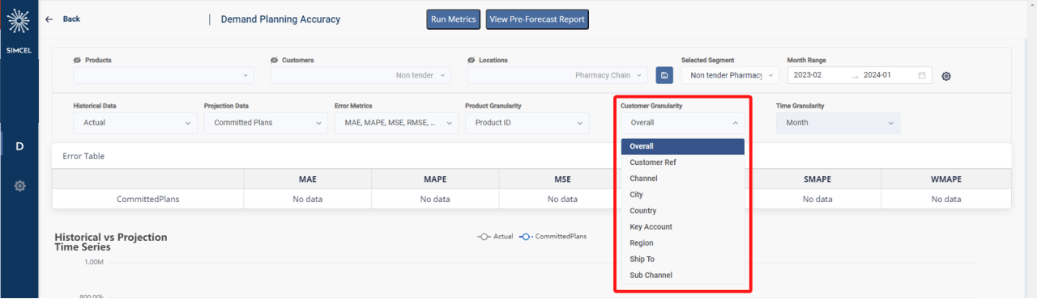The image size is (1037, 299).
Task: Click calendar icon in Month Range
Action: [x=922, y=75]
